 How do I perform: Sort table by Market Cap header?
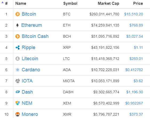[108, 3]
